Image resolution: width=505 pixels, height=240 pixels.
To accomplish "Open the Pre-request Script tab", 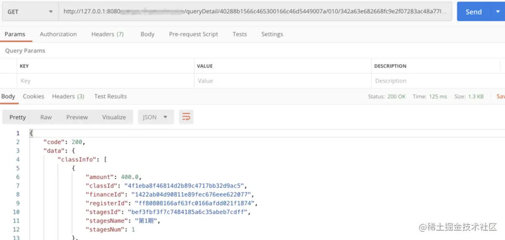I will click(194, 34).
